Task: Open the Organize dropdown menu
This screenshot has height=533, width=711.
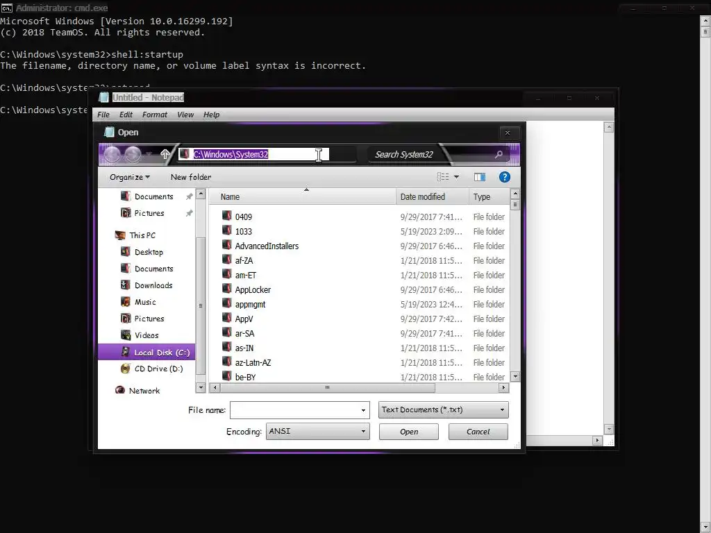Action: tap(130, 177)
